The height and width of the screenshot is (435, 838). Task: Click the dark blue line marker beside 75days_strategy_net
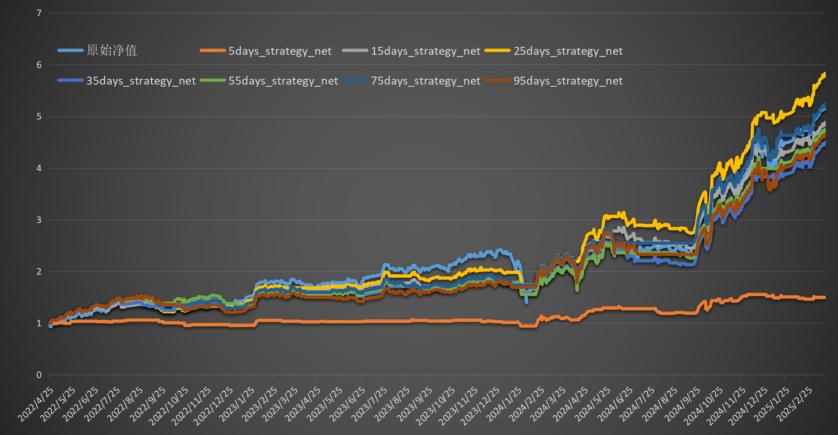point(356,80)
